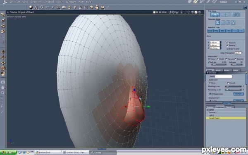
Task: Click the Z value stepper arrows
Action: 220,48
